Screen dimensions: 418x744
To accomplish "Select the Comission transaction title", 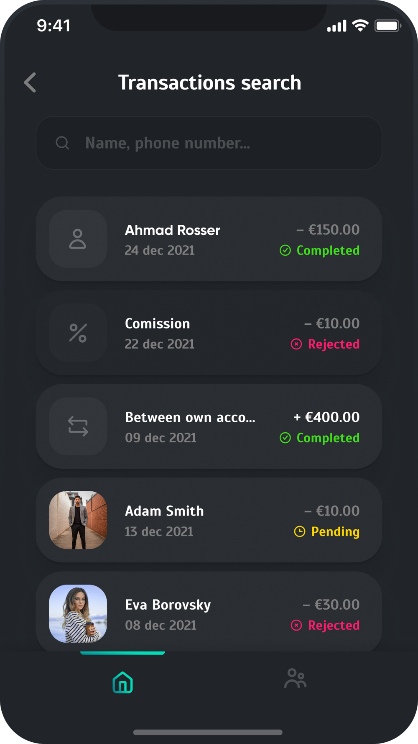I will pos(158,324).
